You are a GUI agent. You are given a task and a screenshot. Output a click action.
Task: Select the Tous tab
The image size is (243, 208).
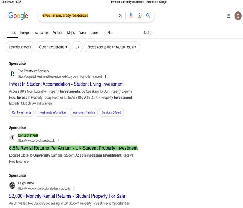12,33
